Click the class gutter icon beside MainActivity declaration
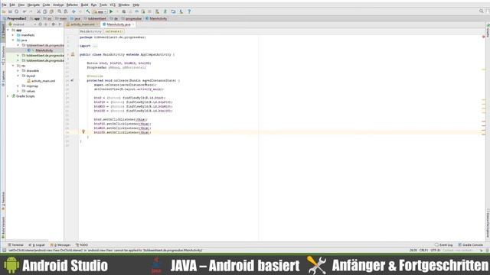490x275 pixels. pyautogui.click(x=73, y=54)
